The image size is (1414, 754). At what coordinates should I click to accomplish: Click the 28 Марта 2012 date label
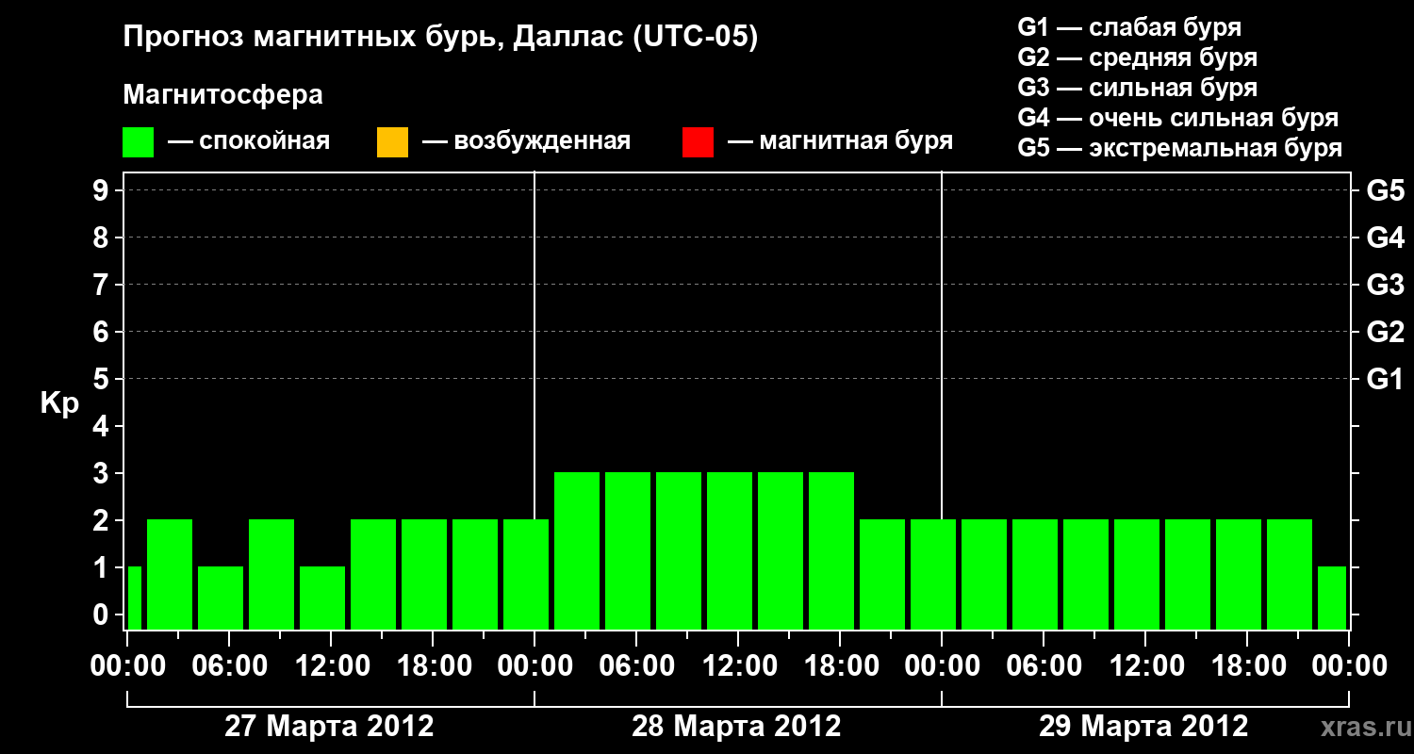736,726
